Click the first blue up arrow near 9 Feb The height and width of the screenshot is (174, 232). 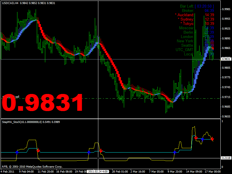coord(17,152)
